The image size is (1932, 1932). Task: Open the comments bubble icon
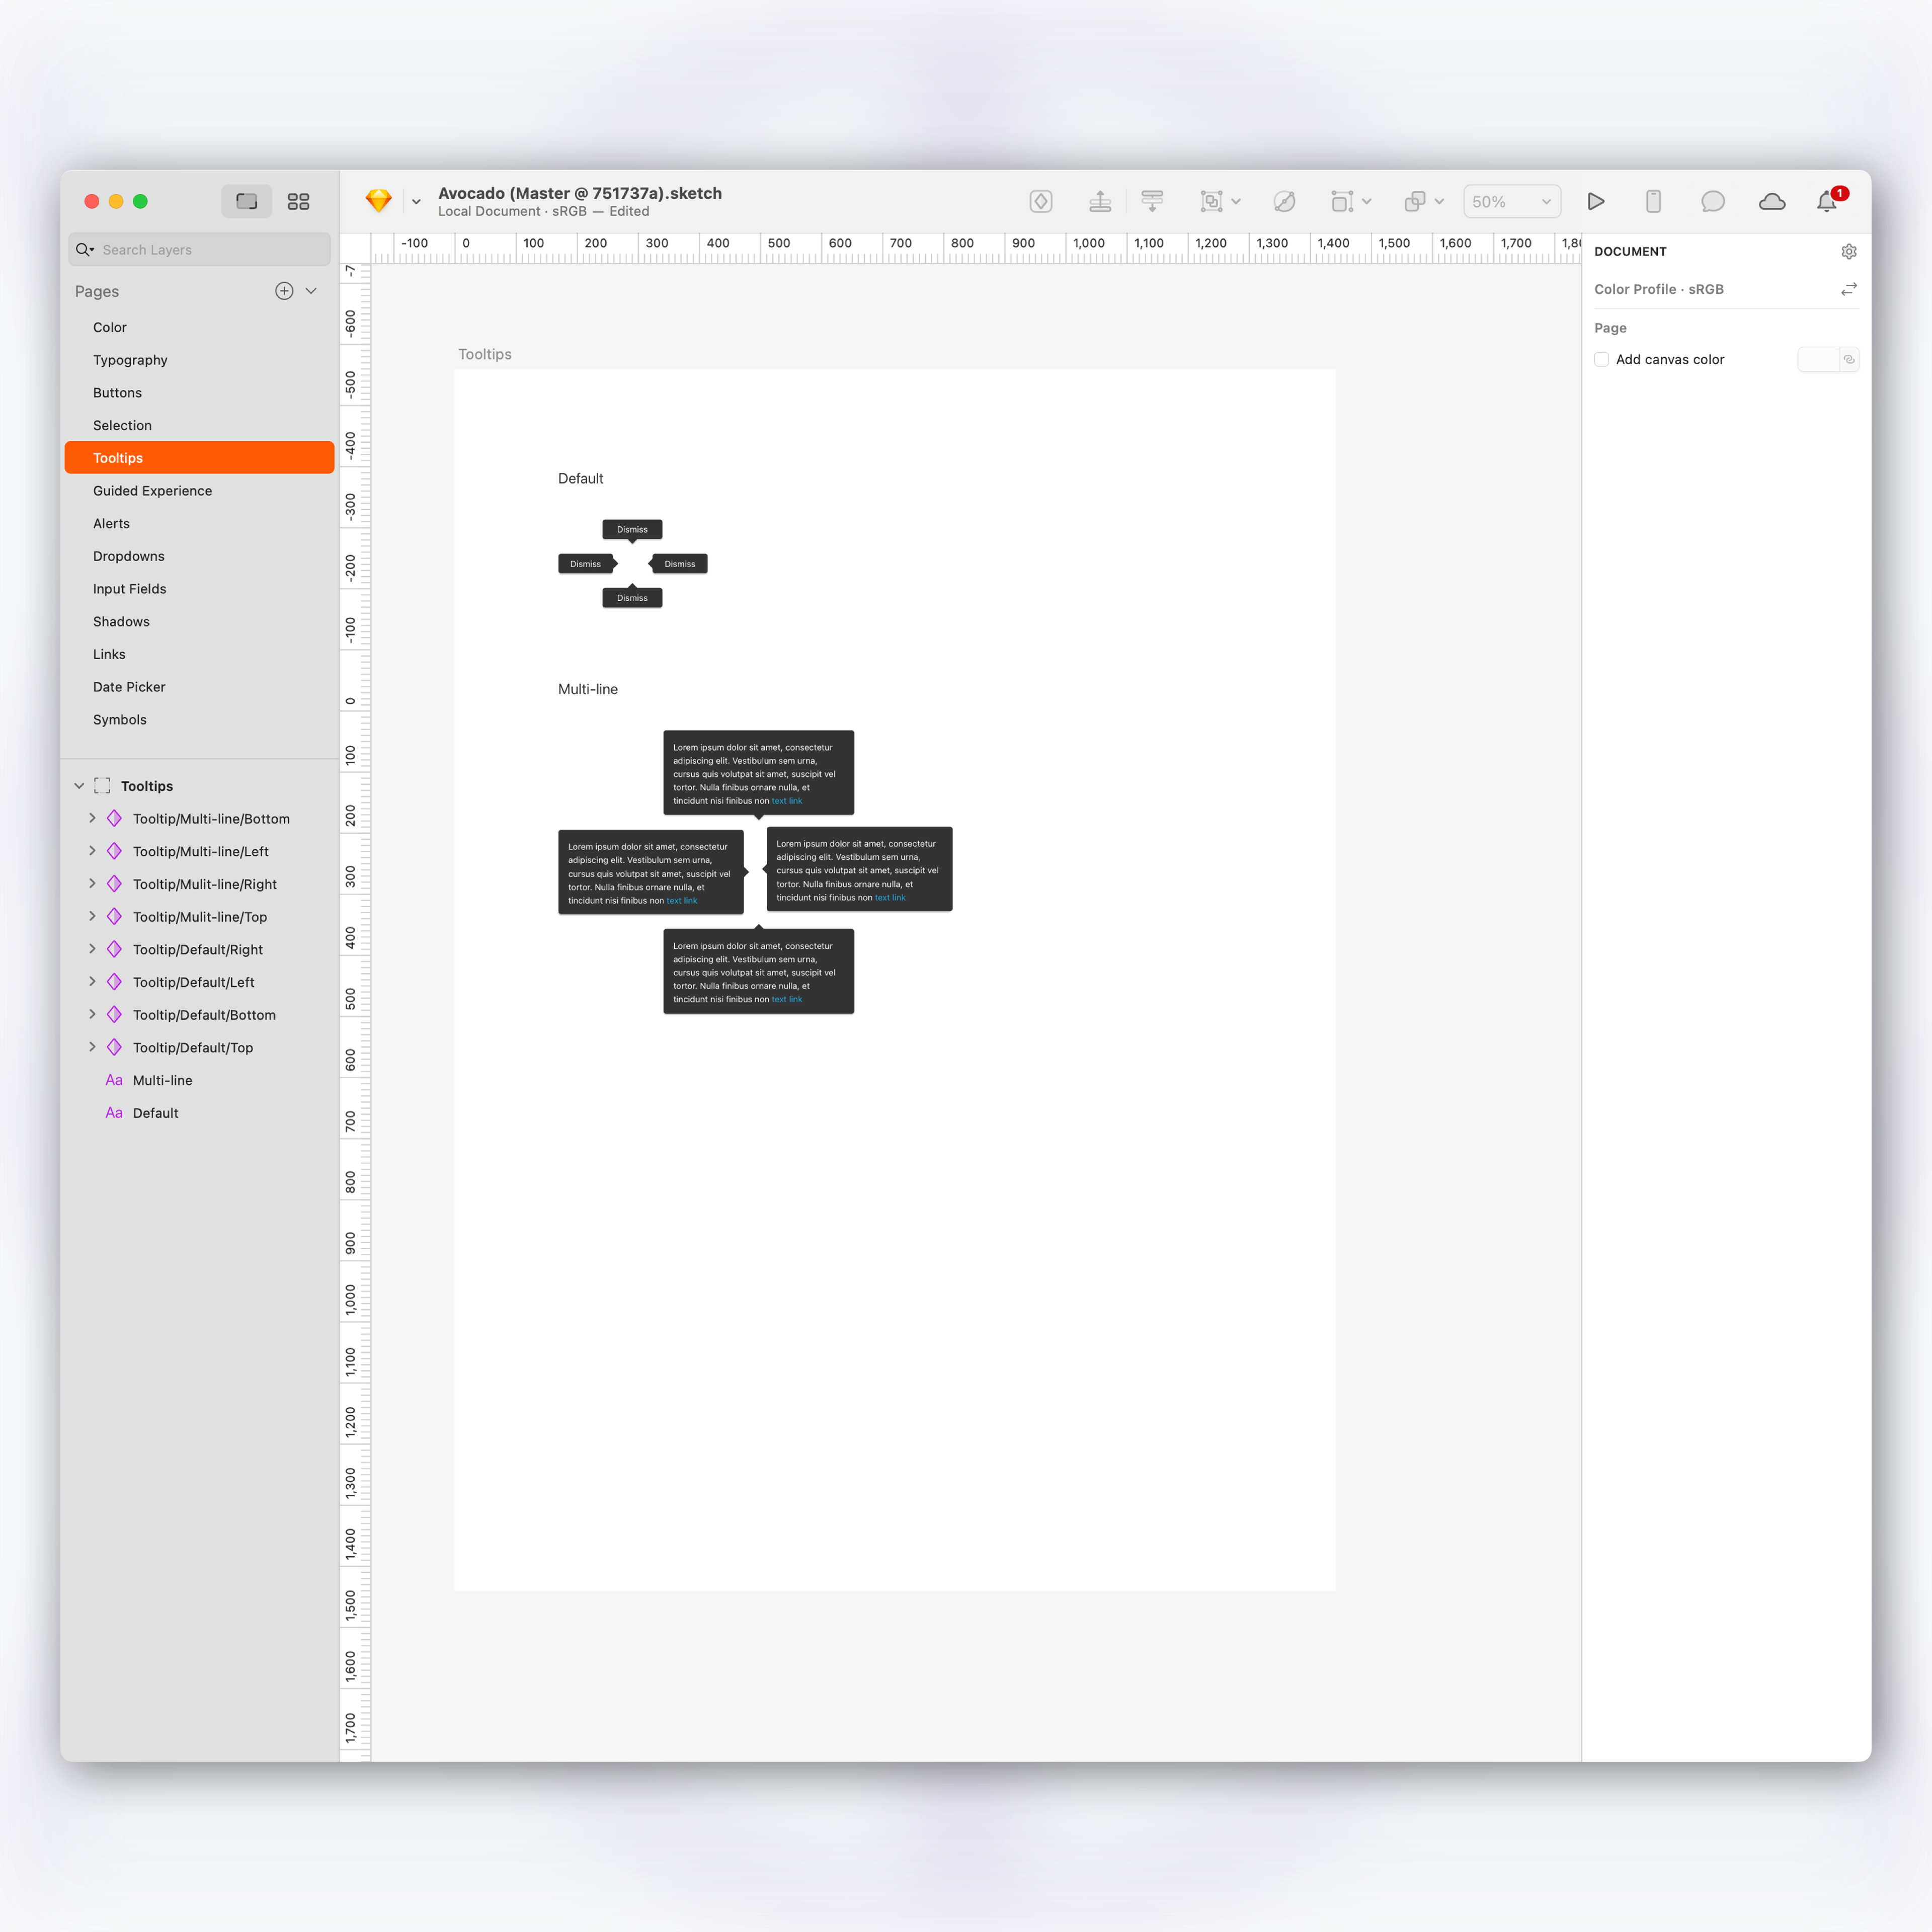coord(1712,202)
